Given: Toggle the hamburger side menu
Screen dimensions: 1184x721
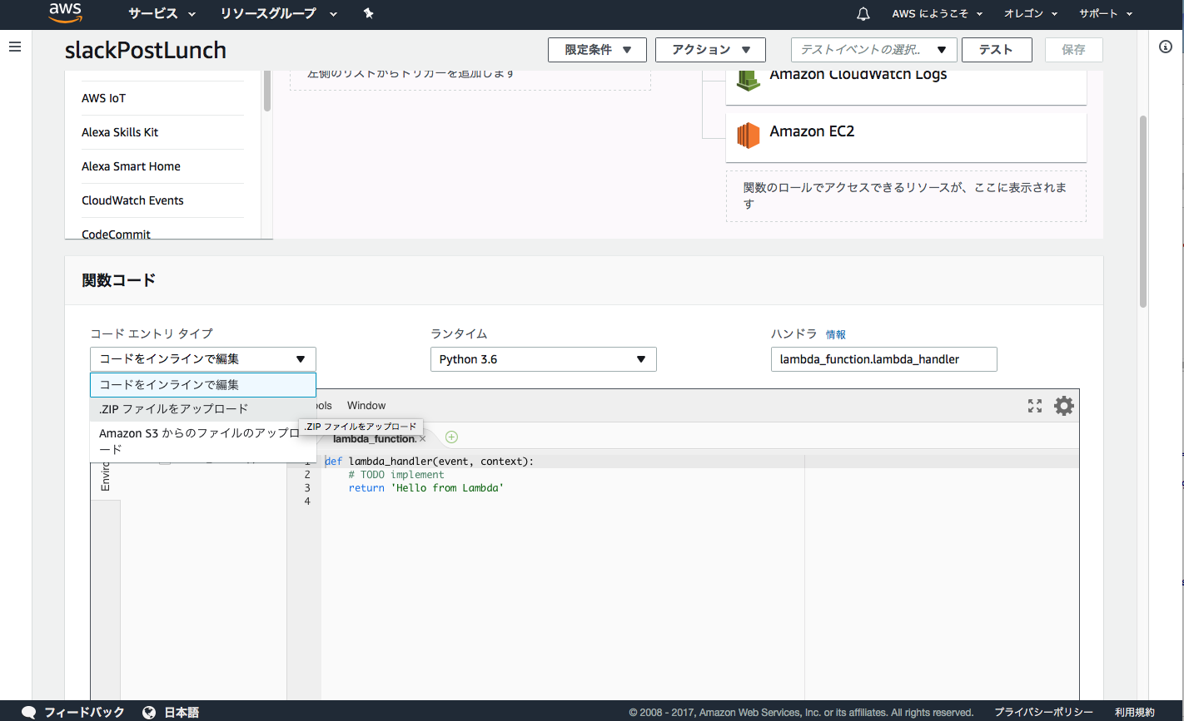Looking at the screenshot, I should (x=14, y=47).
